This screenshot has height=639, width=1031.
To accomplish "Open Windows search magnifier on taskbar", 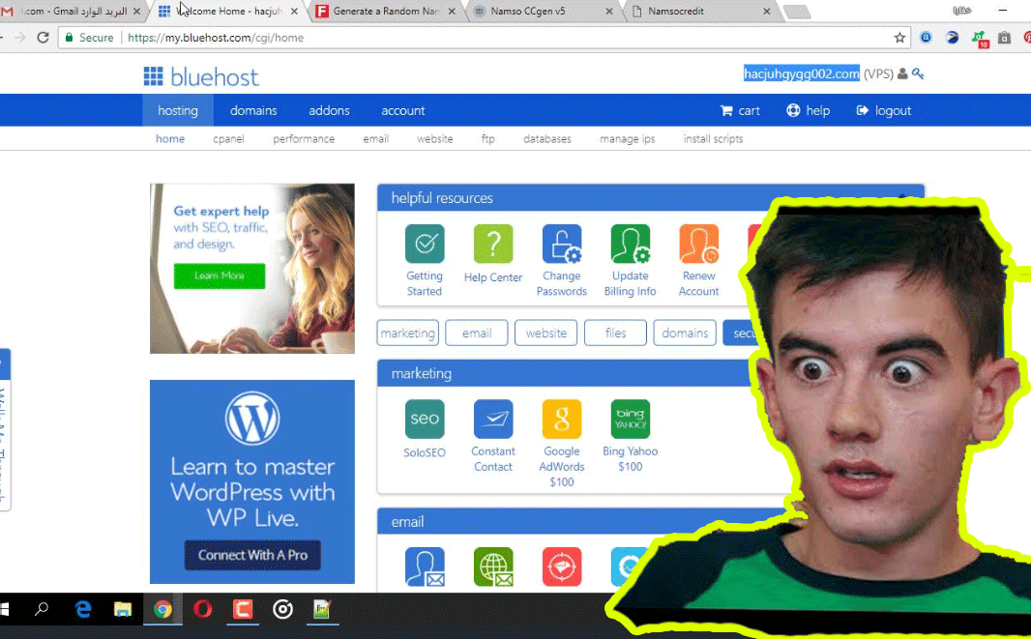I will coord(42,609).
